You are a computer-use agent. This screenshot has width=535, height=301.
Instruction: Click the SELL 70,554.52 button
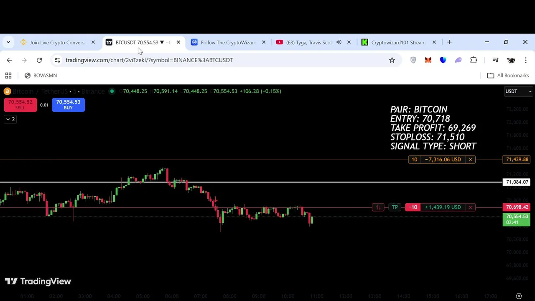click(x=20, y=105)
